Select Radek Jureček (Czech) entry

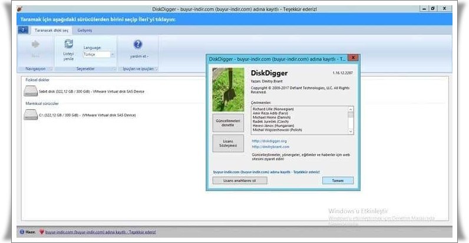[x=270, y=122]
